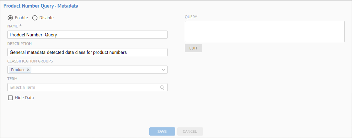Click the TERM field label
Viewport: 352px width, 138px height.
pyautogui.click(x=12, y=79)
